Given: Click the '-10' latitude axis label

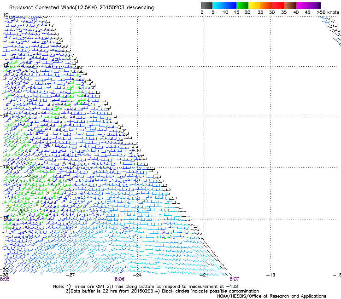Looking at the screenshot, I should click(x=4, y=15).
